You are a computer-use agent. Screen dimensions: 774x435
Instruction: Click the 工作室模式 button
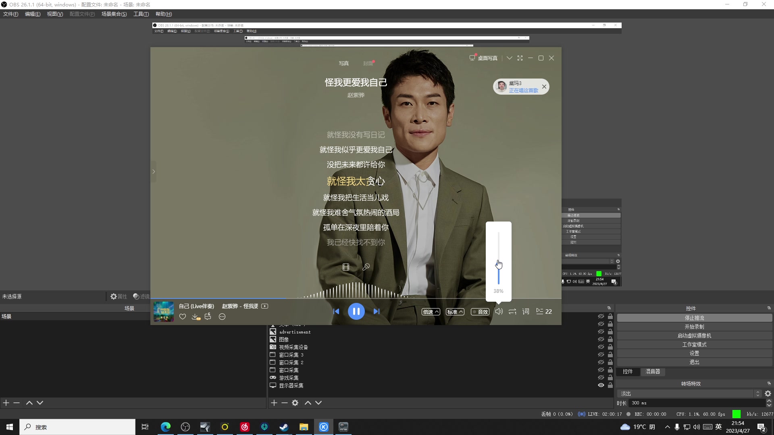(x=694, y=344)
